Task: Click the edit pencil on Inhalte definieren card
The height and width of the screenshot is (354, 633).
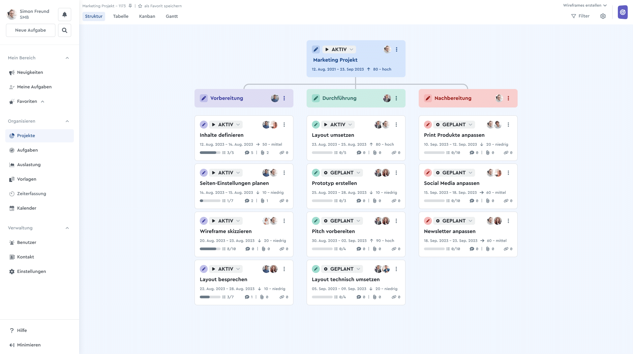Action: click(x=204, y=125)
